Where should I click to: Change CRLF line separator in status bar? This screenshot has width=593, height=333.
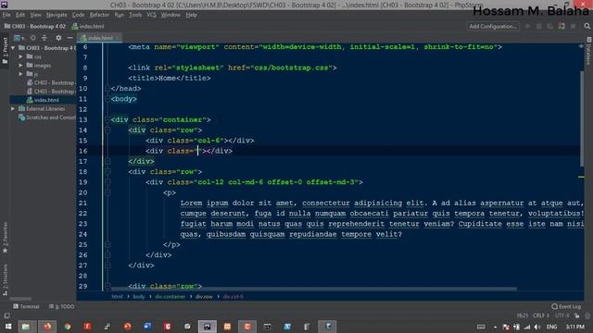coord(541,315)
